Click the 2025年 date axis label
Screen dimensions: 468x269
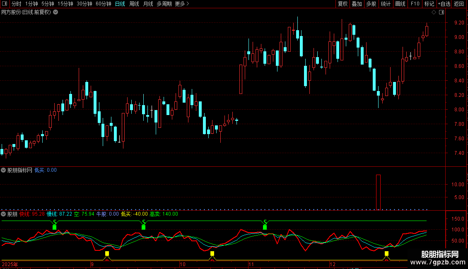pyautogui.click(x=10, y=264)
